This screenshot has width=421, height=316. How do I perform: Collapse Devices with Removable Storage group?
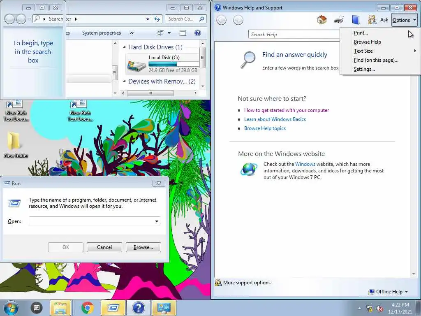124,81
